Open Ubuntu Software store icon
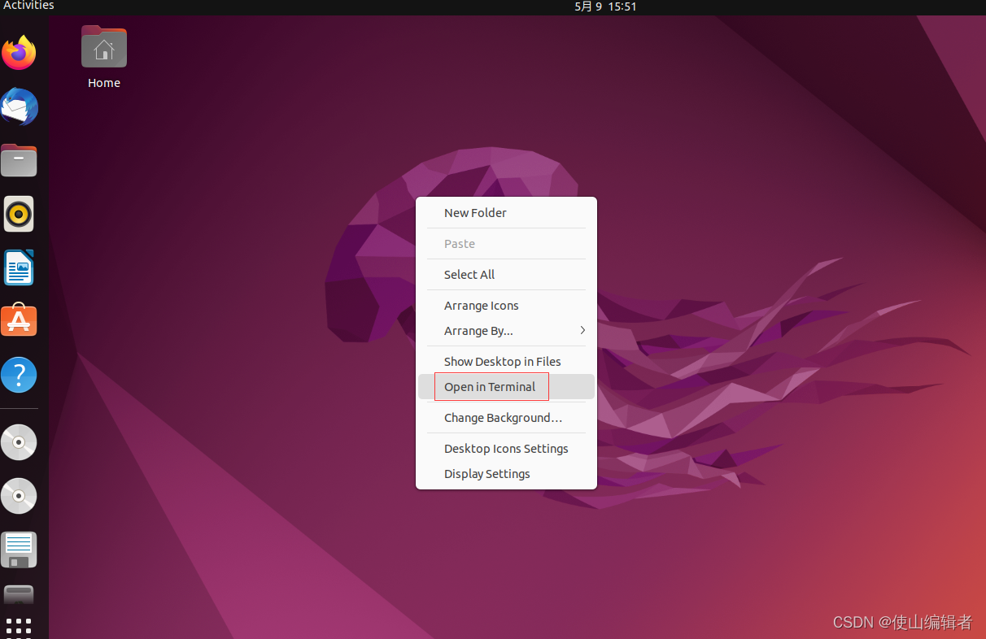Image resolution: width=986 pixels, height=639 pixels. [19, 321]
